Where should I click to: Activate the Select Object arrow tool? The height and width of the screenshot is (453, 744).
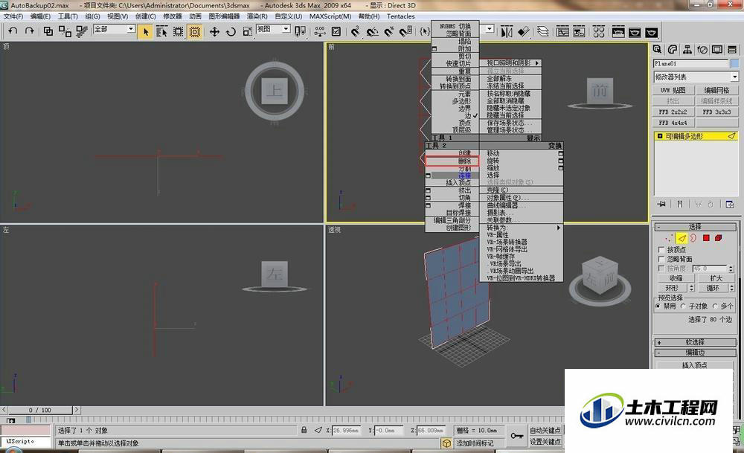146,32
